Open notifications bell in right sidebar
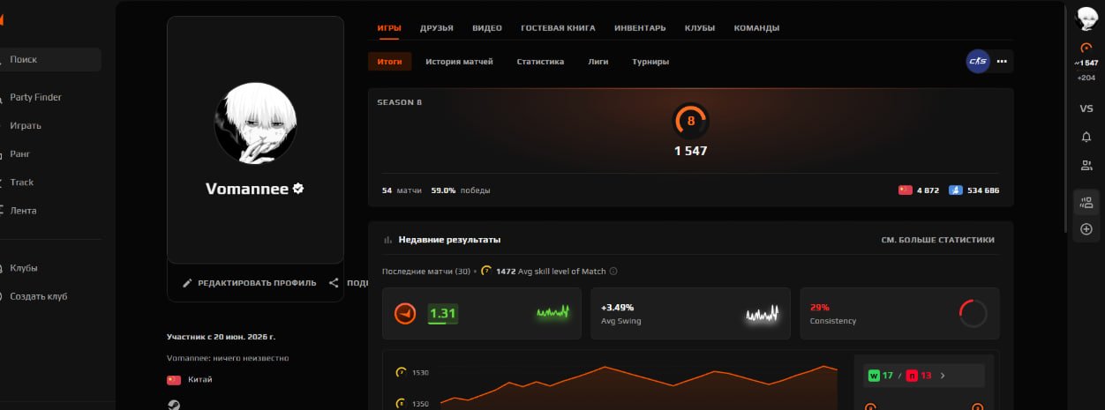1105x410 pixels. point(1086,137)
